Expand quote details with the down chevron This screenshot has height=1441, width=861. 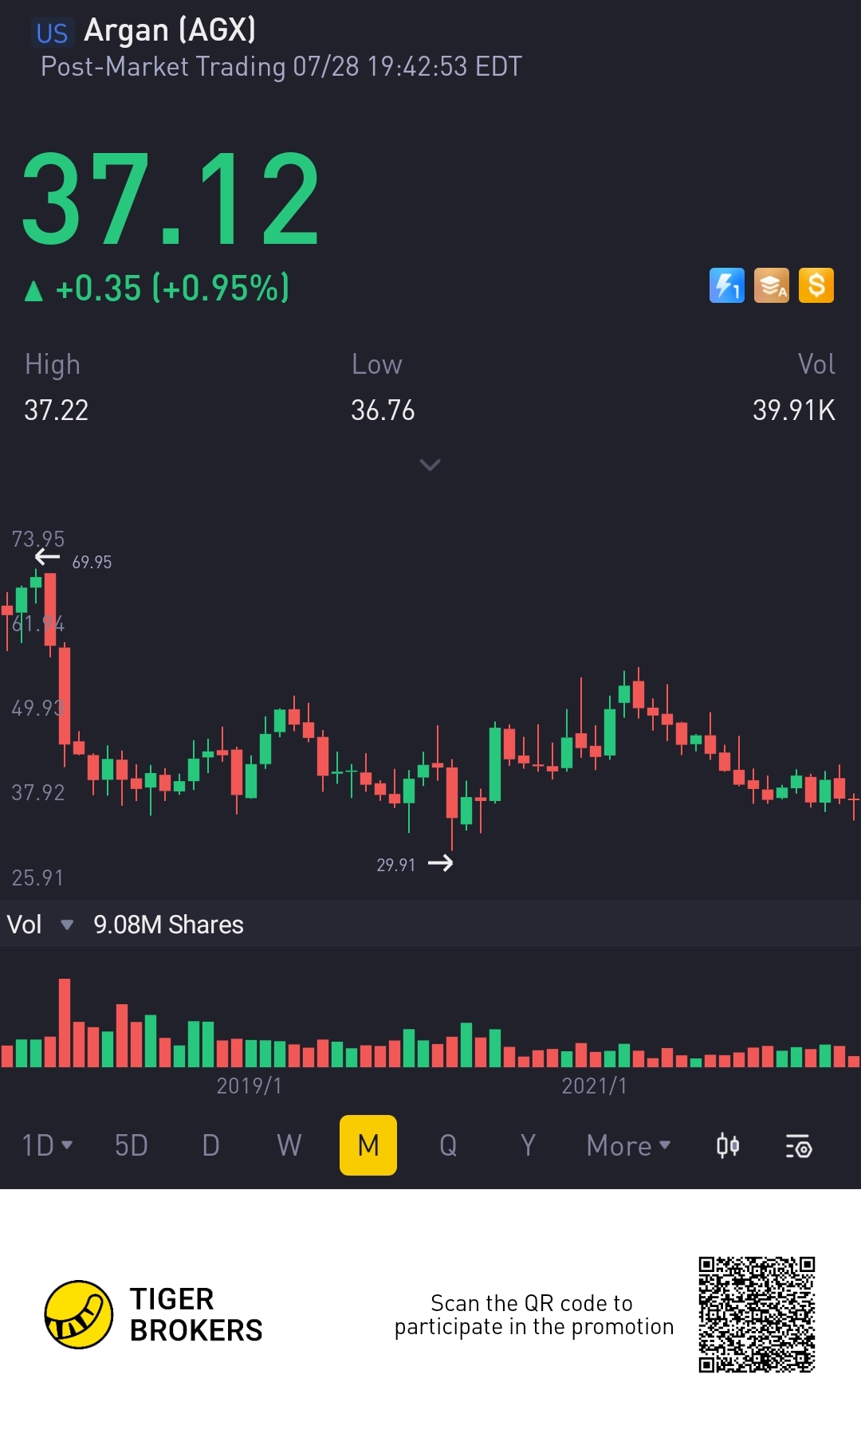point(431,465)
